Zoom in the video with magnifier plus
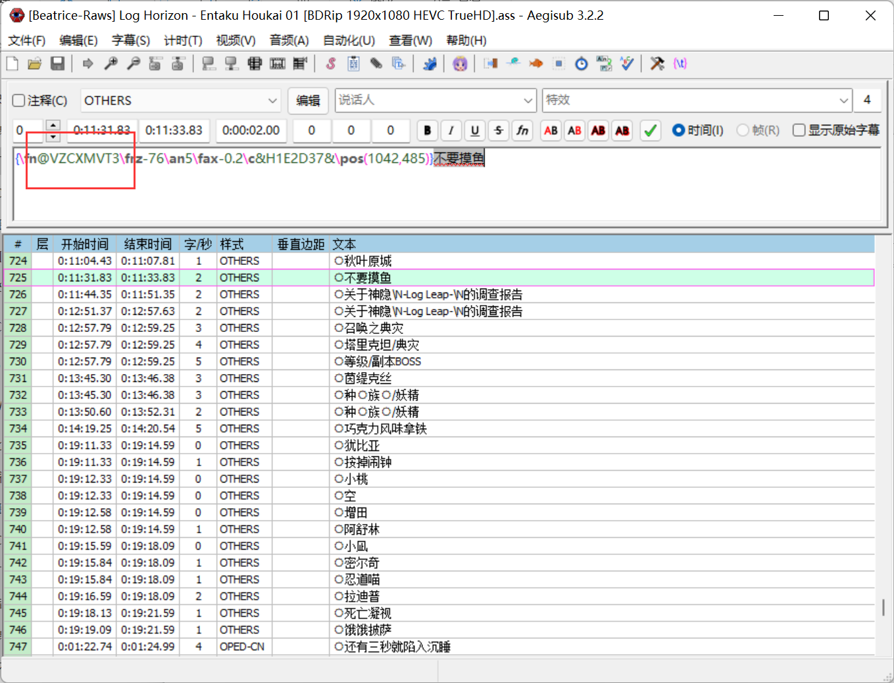This screenshot has width=894, height=683. coord(111,64)
